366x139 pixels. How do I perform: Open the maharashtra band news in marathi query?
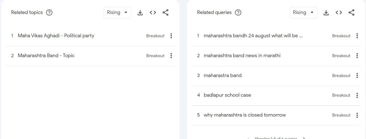(242, 56)
